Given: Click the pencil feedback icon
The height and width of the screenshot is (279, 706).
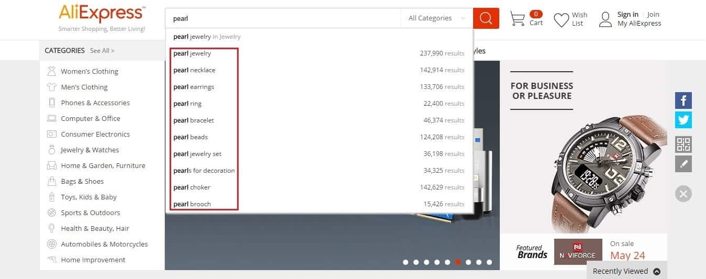Looking at the screenshot, I should click(683, 164).
